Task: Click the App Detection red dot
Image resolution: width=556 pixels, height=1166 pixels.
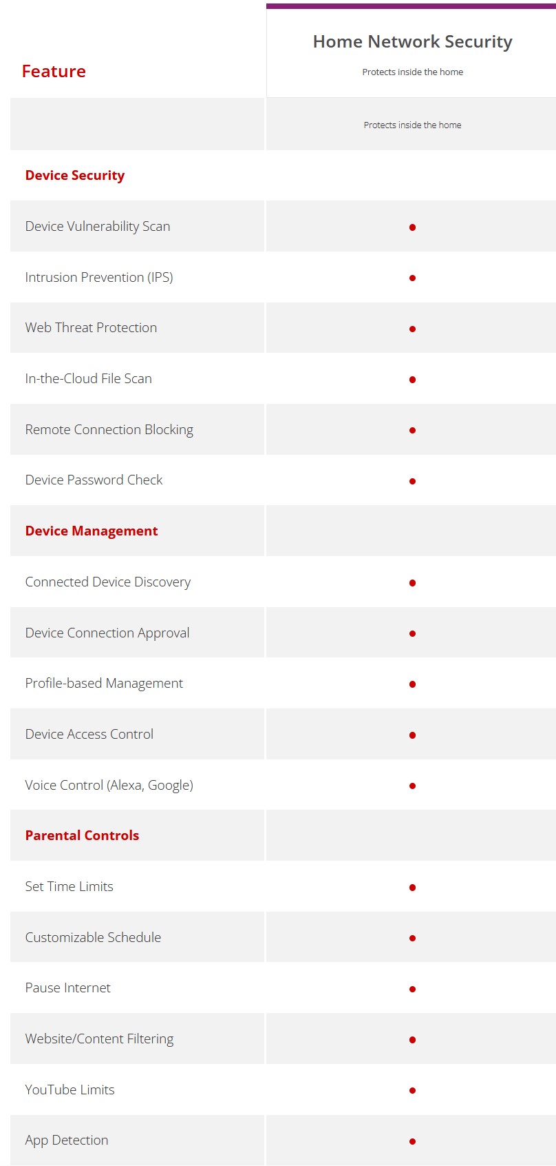Action: tap(412, 1141)
